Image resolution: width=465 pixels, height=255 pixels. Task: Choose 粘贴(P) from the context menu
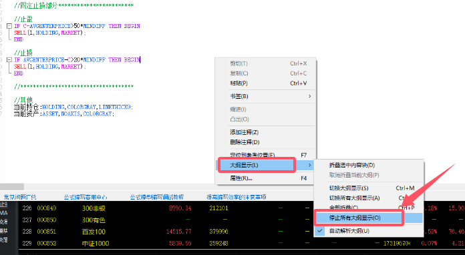[x=266, y=83]
